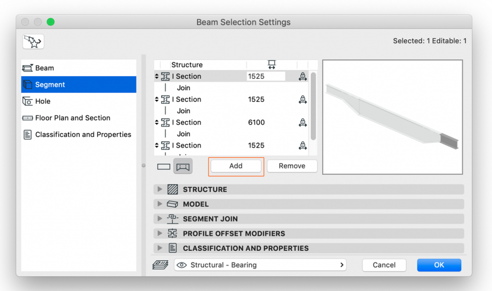Image resolution: width=492 pixels, height=291 pixels.
Task: Click the Floor Plan and Section icon
Action: coord(28,118)
